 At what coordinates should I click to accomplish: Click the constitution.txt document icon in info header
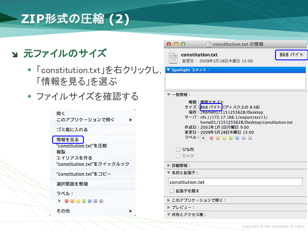coord(173,58)
